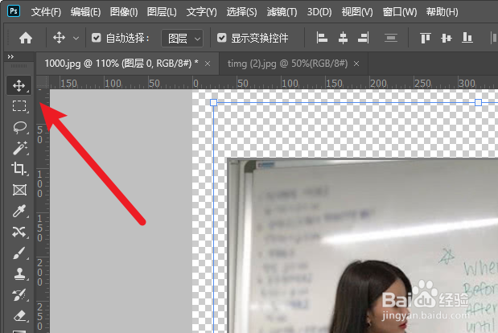
Task: Select the Magic Wand tool
Action: [19, 148]
